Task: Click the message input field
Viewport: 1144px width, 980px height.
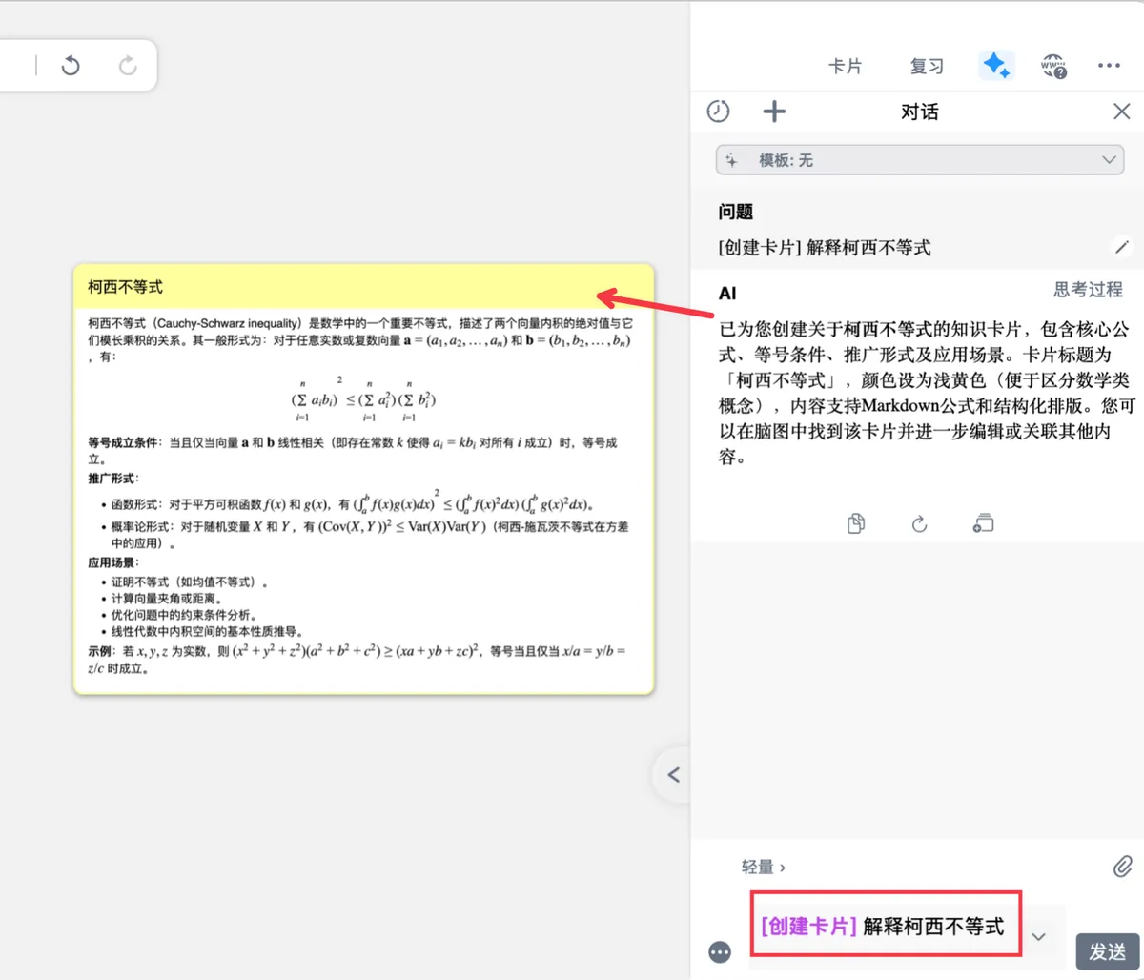Action: [887, 925]
